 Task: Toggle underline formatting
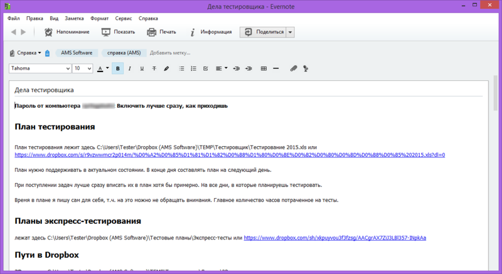(x=142, y=68)
